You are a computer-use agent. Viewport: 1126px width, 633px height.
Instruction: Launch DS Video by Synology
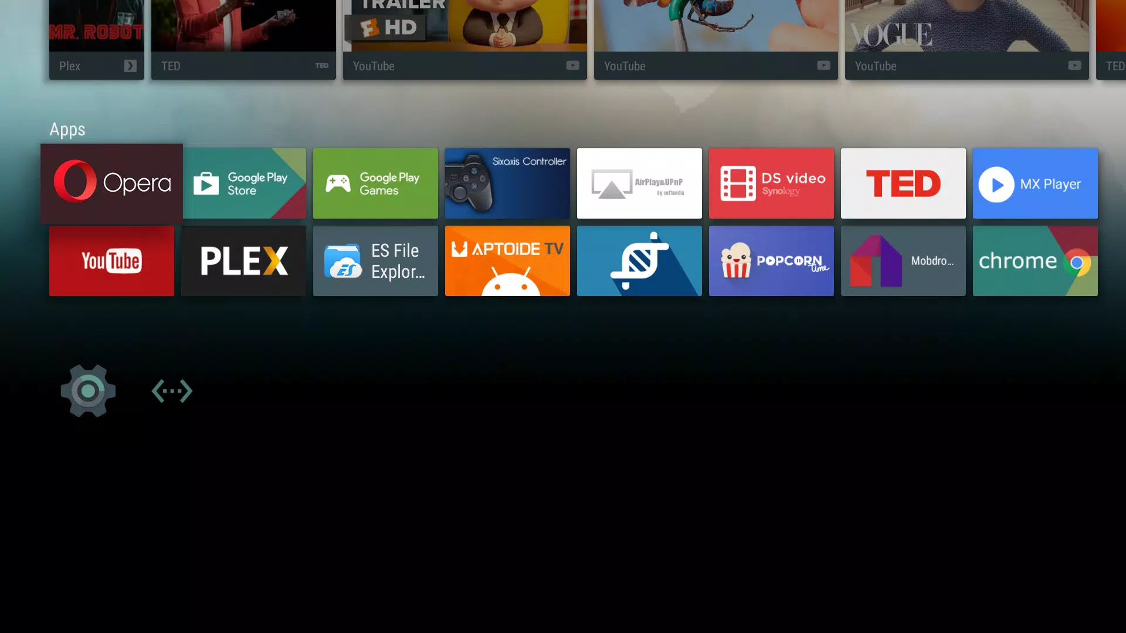[x=771, y=183]
